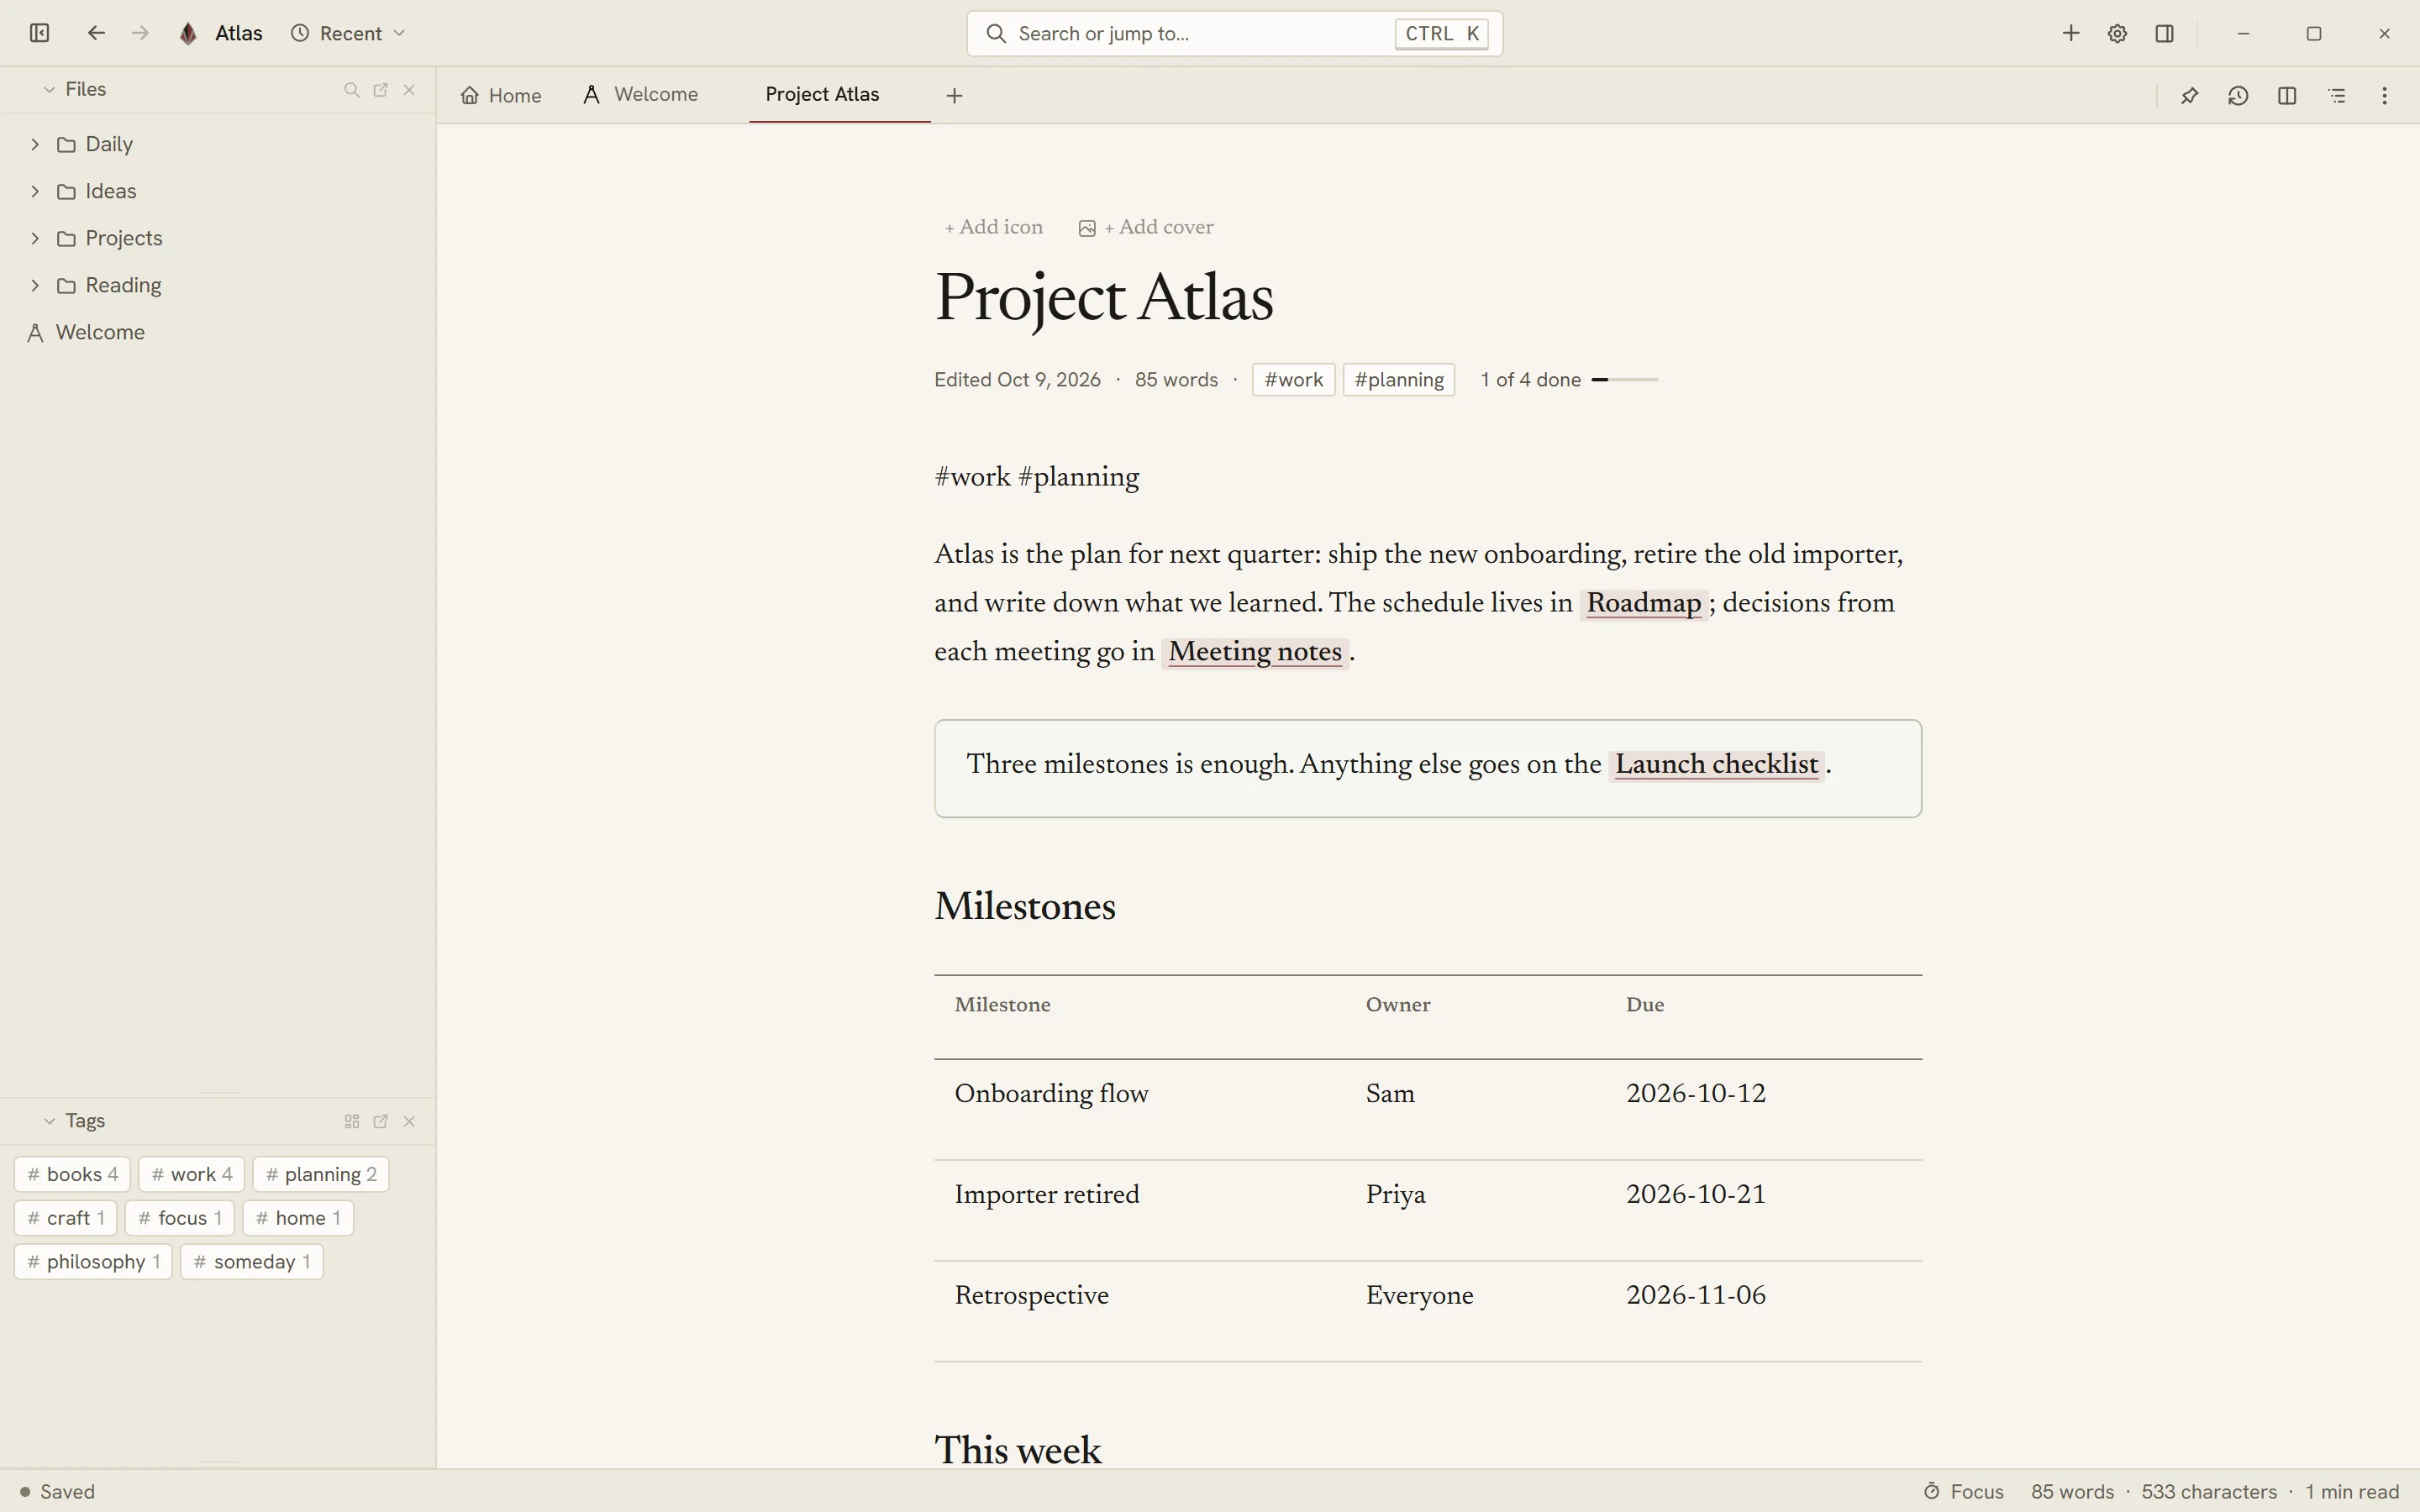Create a new note with the plus icon at the top right
The height and width of the screenshot is (1512, 2420).
pos(2071,33)
